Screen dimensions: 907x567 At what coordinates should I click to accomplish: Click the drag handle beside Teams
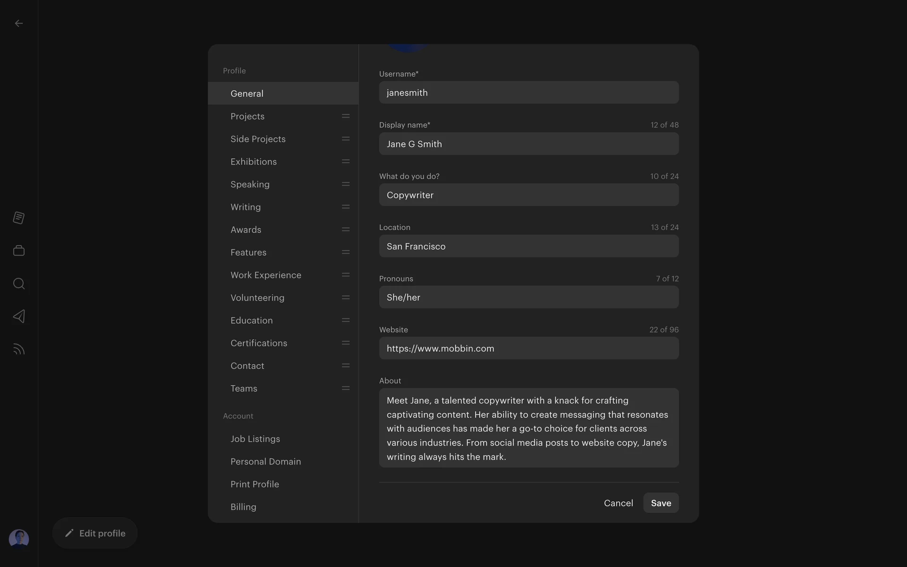point(346,388)
